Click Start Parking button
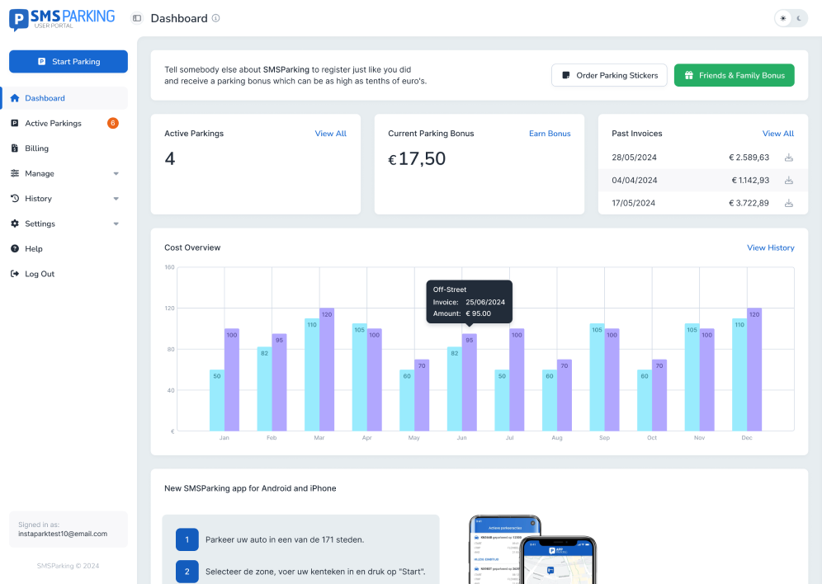The image size is (822, 584). (68, 61)
